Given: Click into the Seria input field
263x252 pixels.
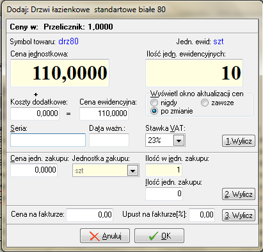Looking at the screenshot, I should point(48,140).
